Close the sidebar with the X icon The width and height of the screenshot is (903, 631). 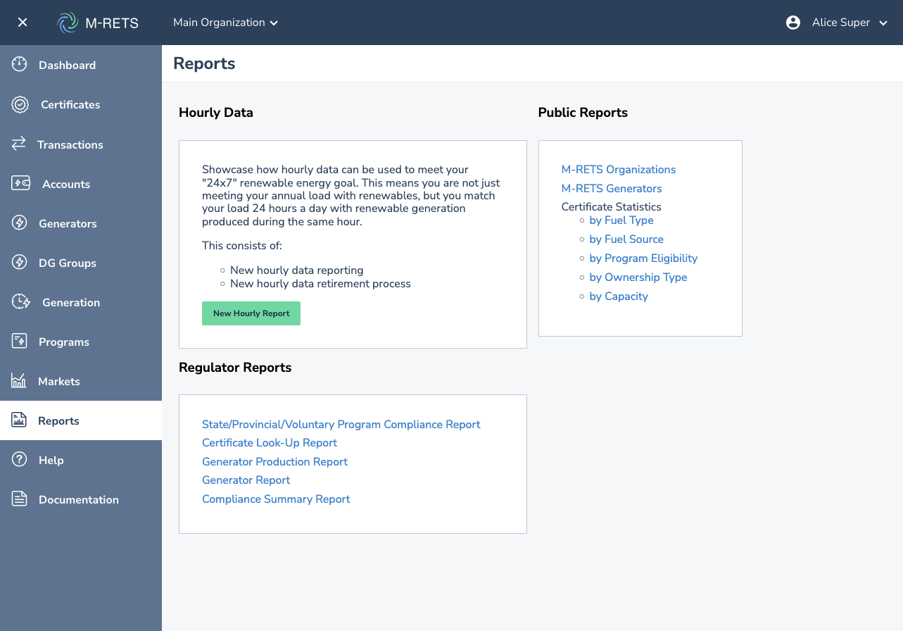coord(23,23)
